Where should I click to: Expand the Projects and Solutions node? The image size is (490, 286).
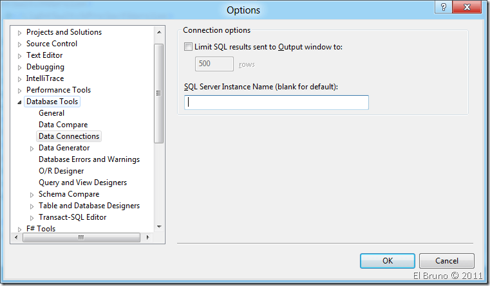click(x=20, y=33)
